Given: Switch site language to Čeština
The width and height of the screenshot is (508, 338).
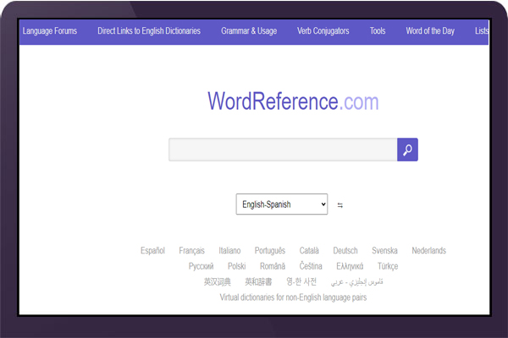Looking at the screenshot, I should [x=311, y=266].
